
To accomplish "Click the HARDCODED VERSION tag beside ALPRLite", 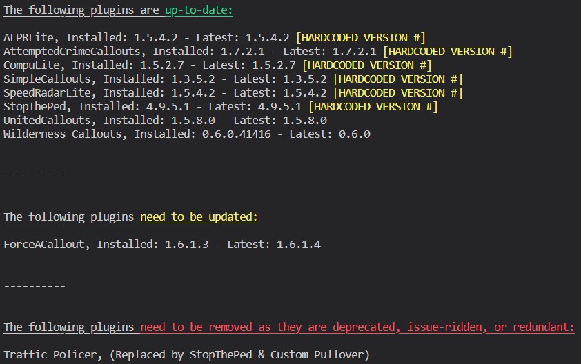I will [360, 38].
